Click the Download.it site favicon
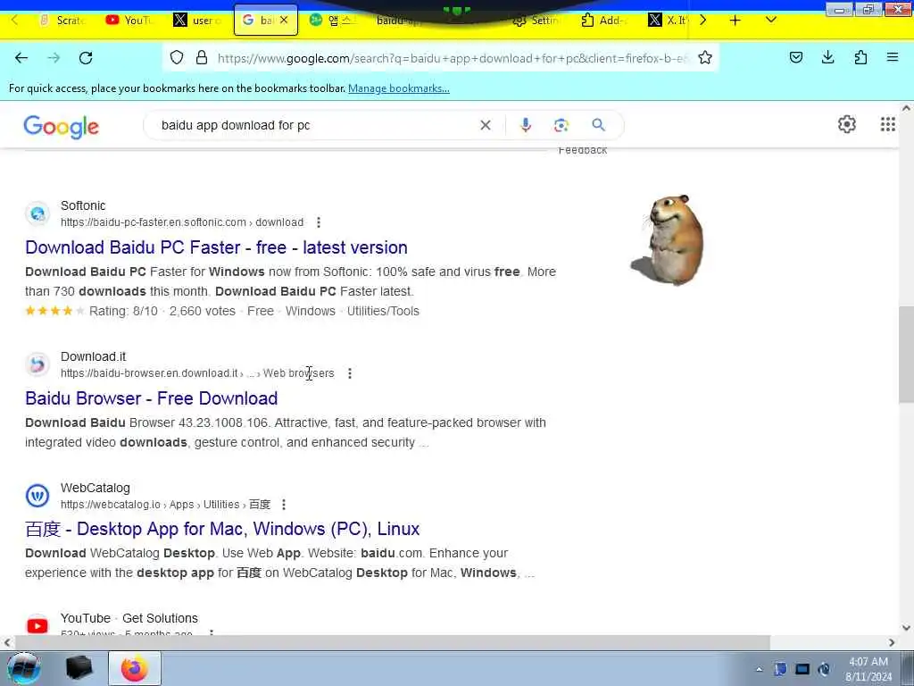The image size is (914, 686). 37,364
